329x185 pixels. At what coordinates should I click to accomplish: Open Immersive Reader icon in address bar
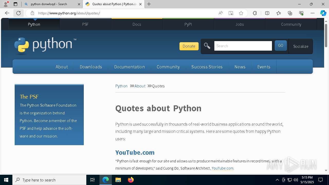[231, 13]
